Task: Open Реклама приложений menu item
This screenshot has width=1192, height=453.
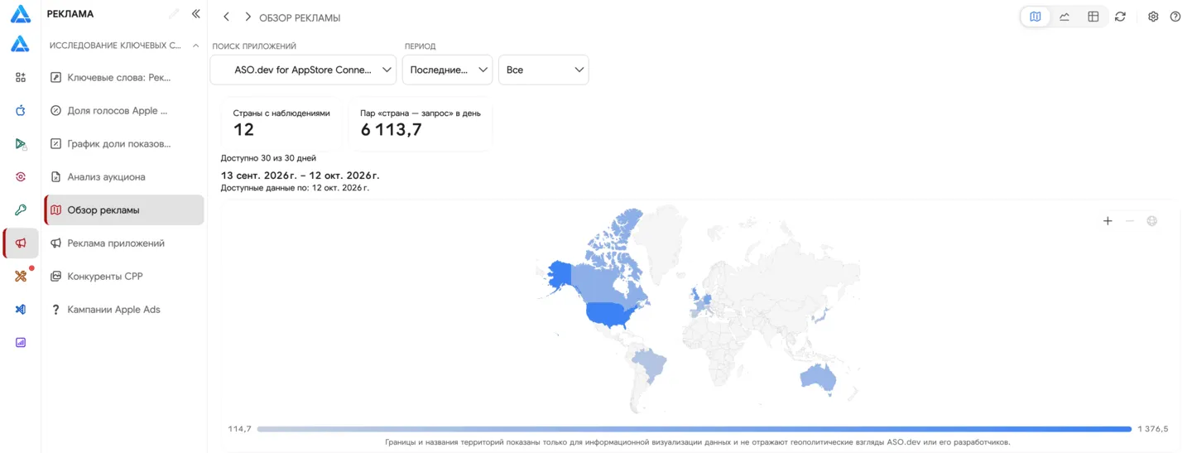Action: pos(124,243)
